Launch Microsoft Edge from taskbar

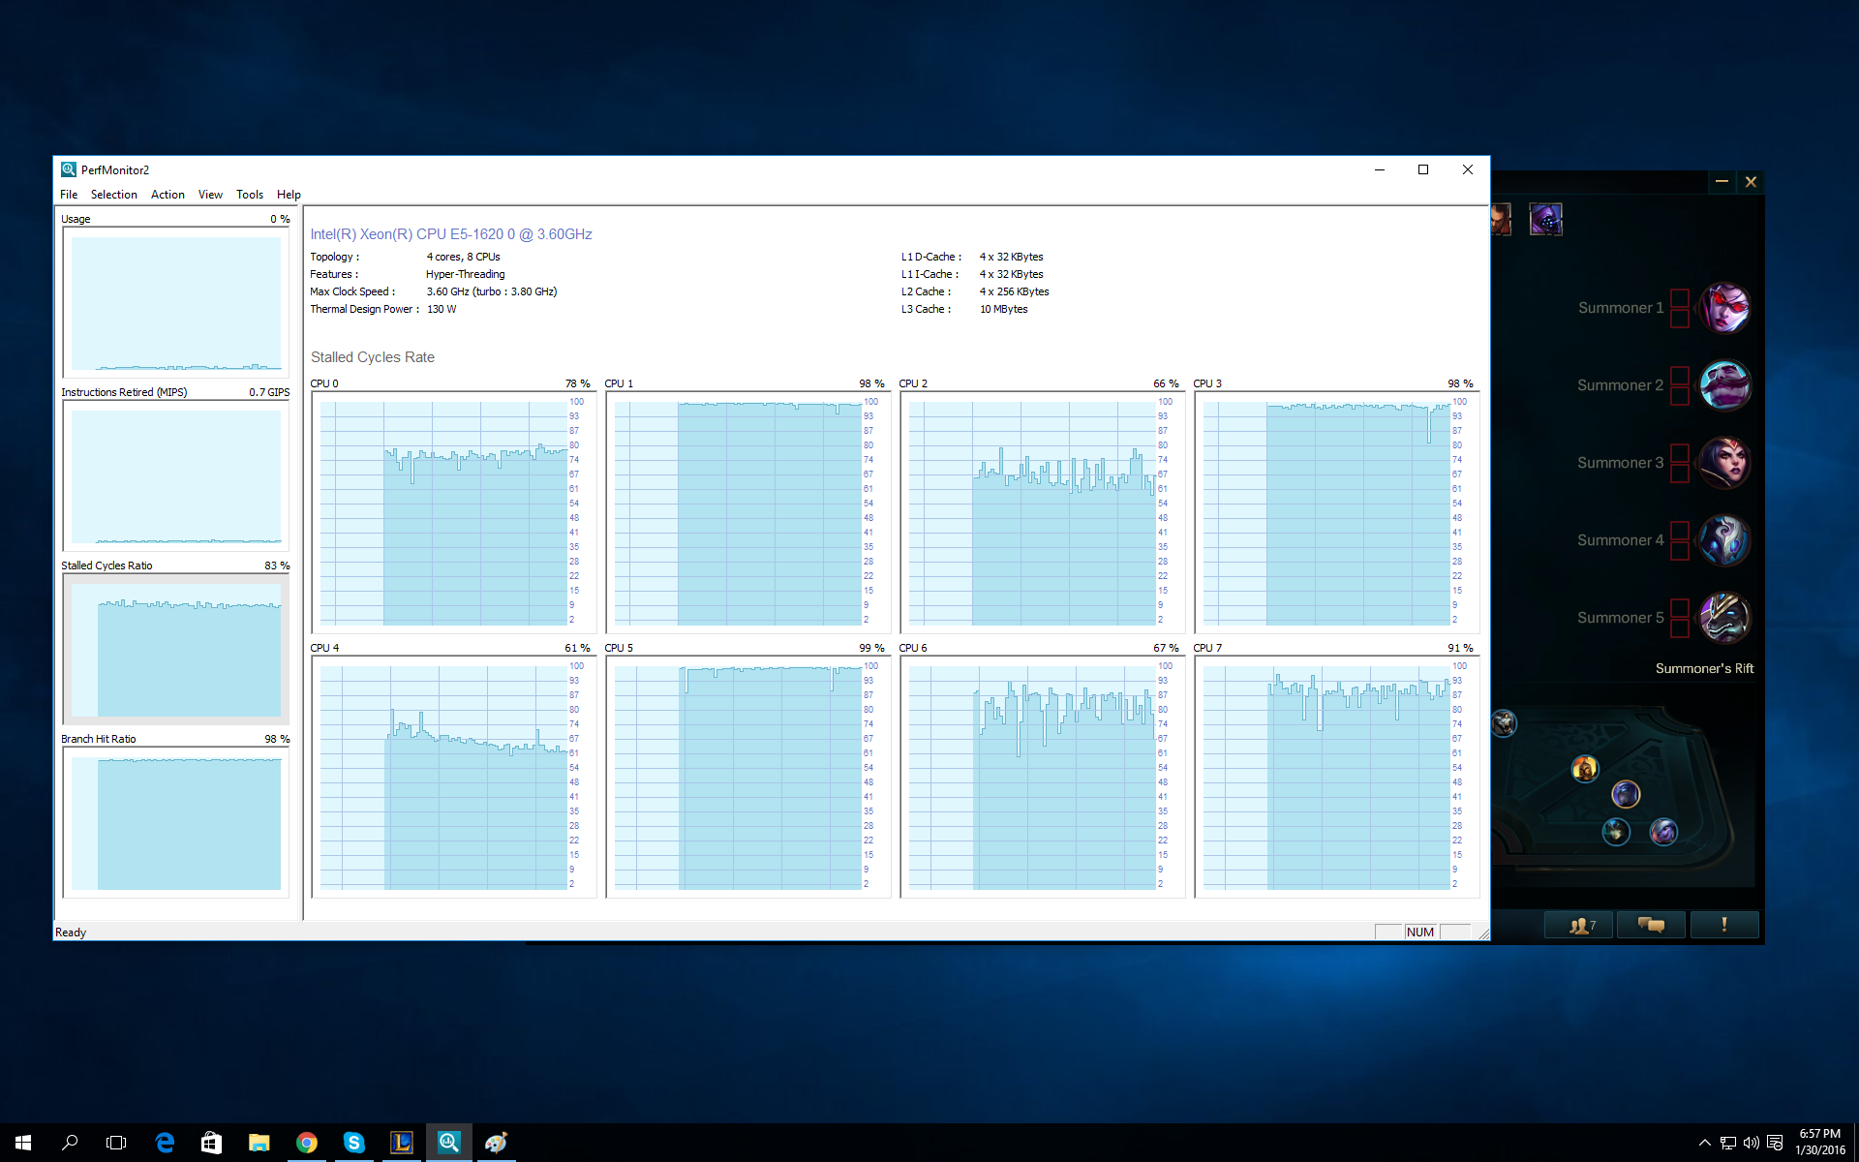click(165, 1143)
